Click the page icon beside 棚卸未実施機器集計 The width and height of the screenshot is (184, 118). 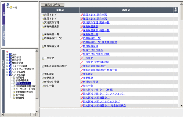pos(43,66)
